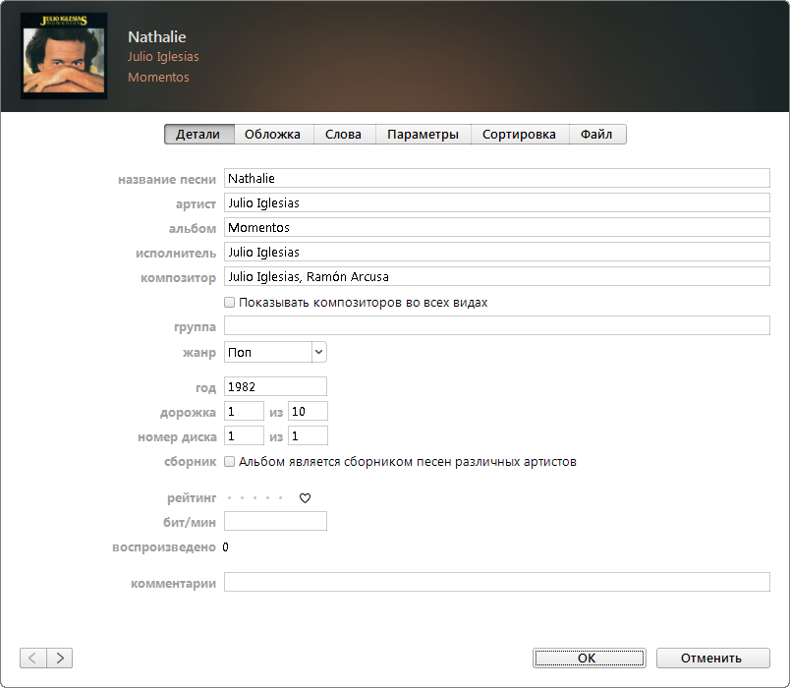Screen dimensions: 790x688
Task: Go to next song arrow
Action: click(59, 659)
